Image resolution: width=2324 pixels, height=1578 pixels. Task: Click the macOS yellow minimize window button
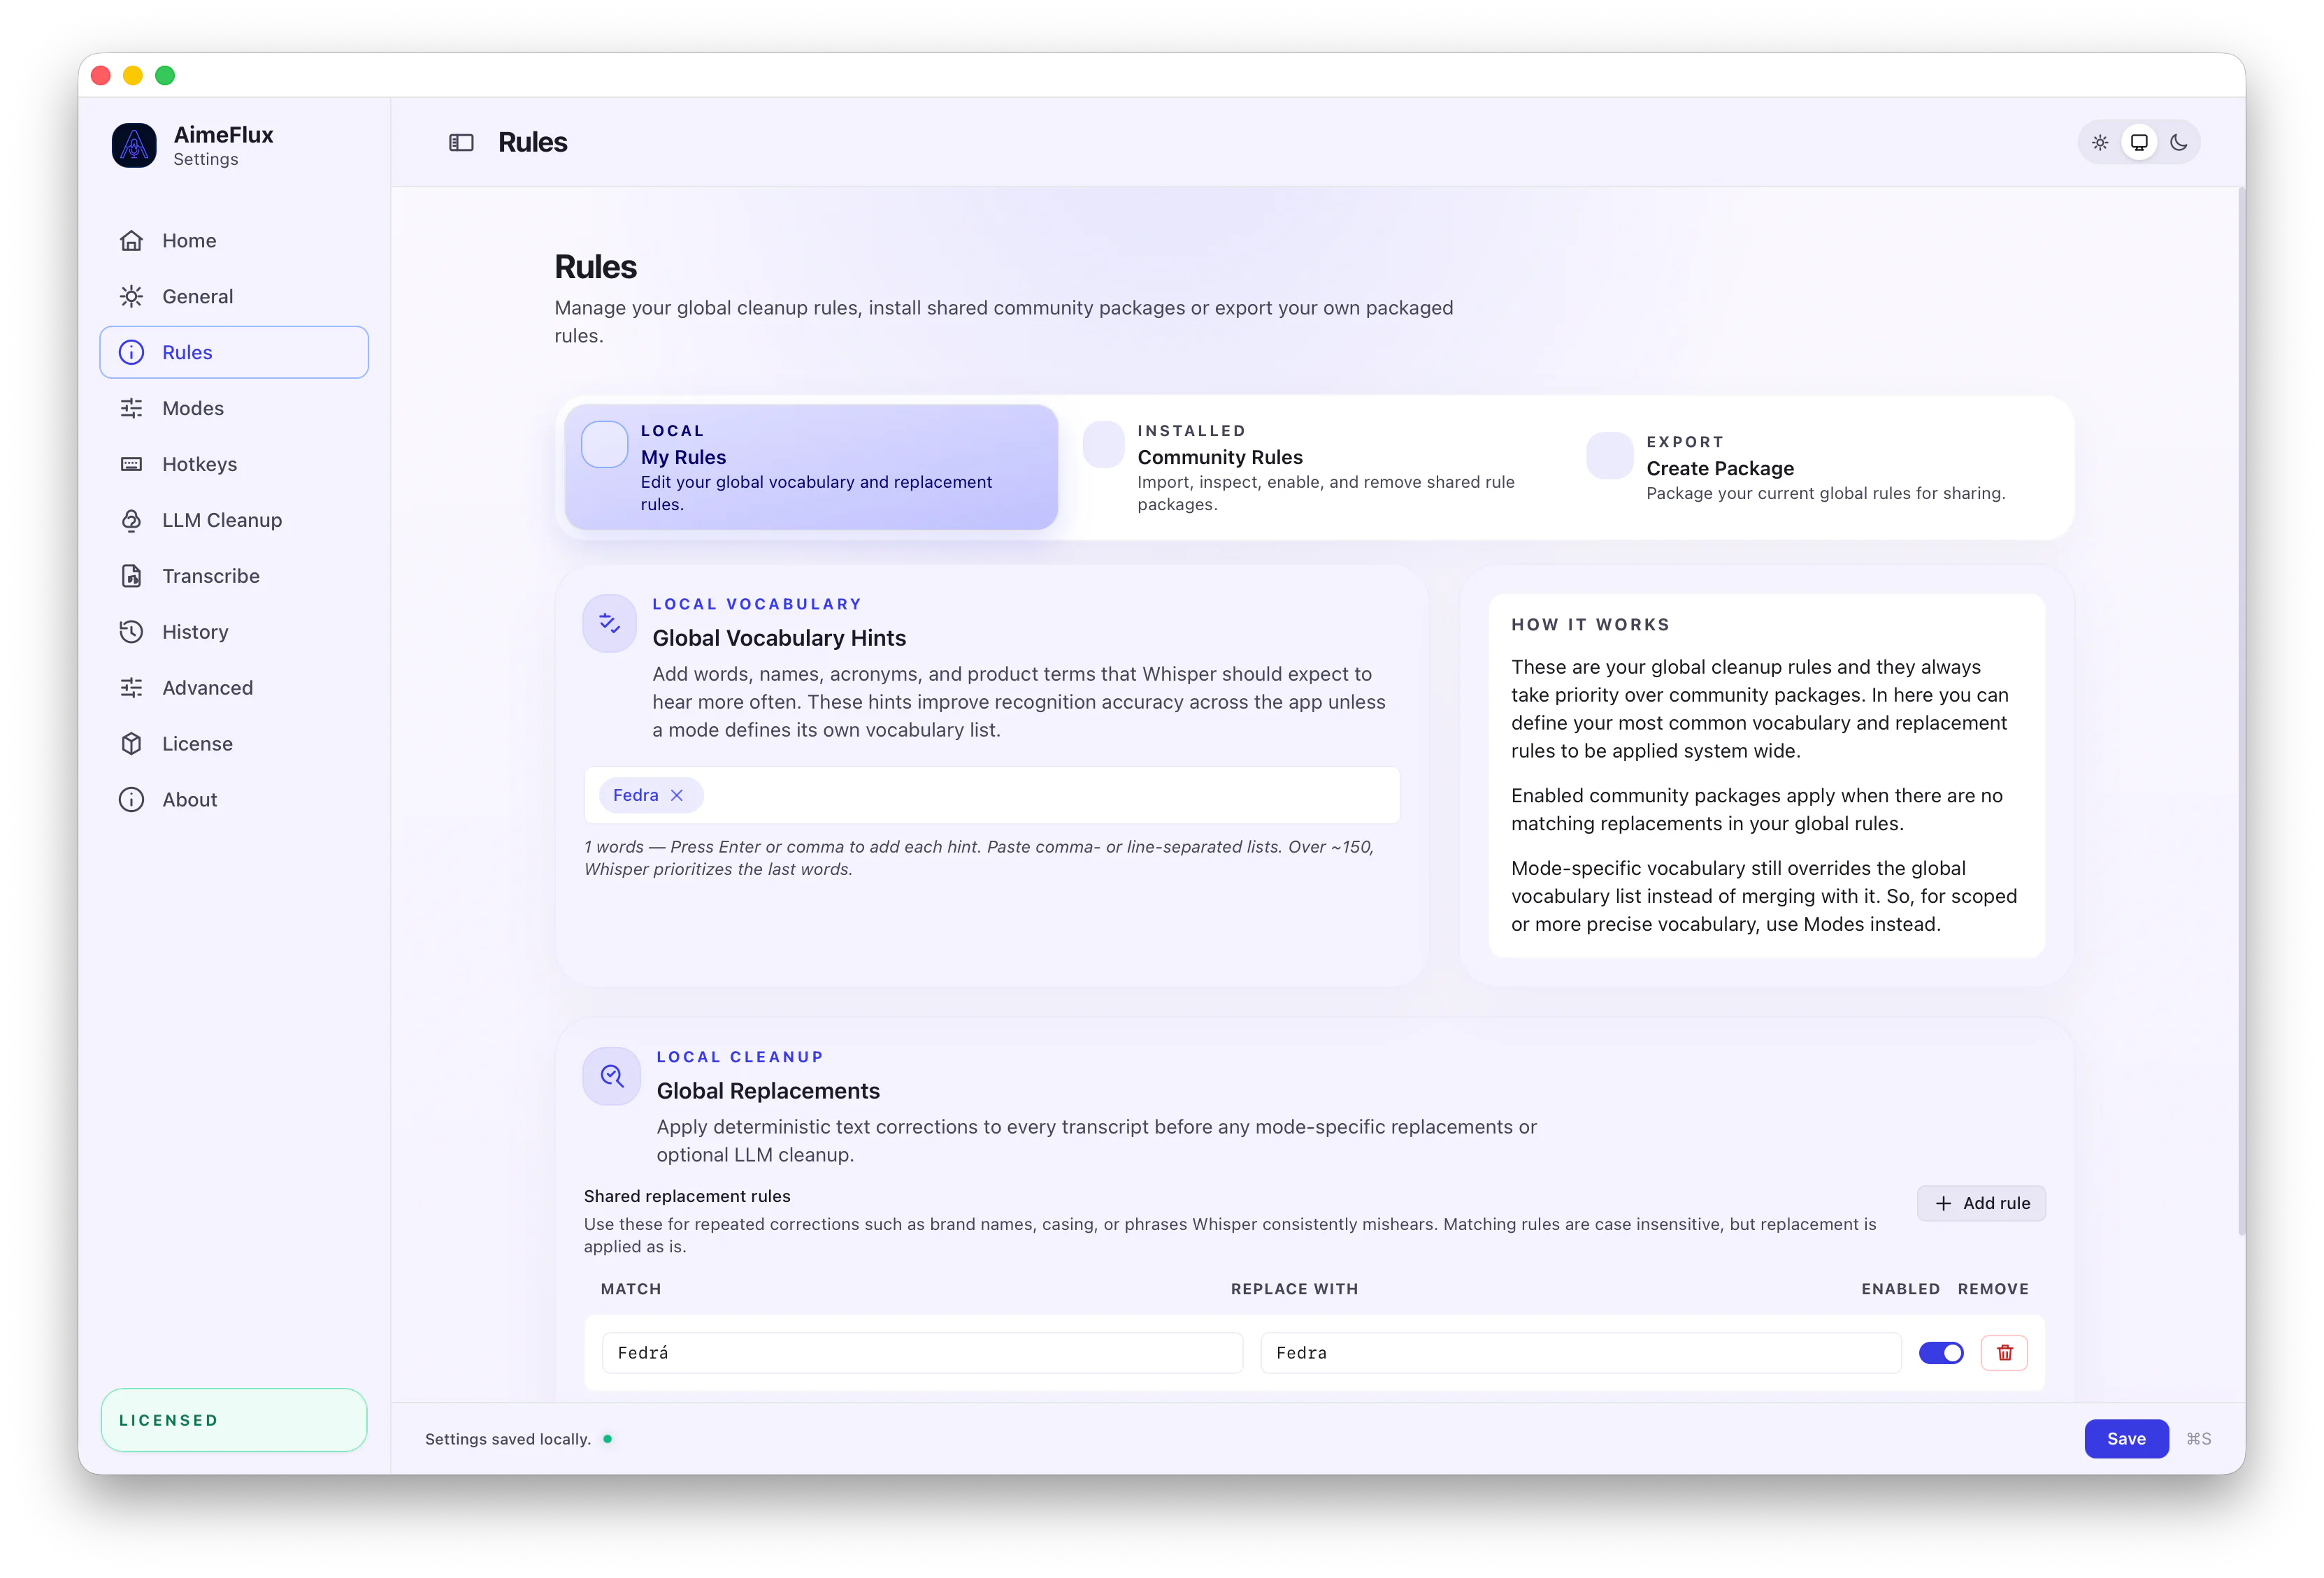pos(133,75)
